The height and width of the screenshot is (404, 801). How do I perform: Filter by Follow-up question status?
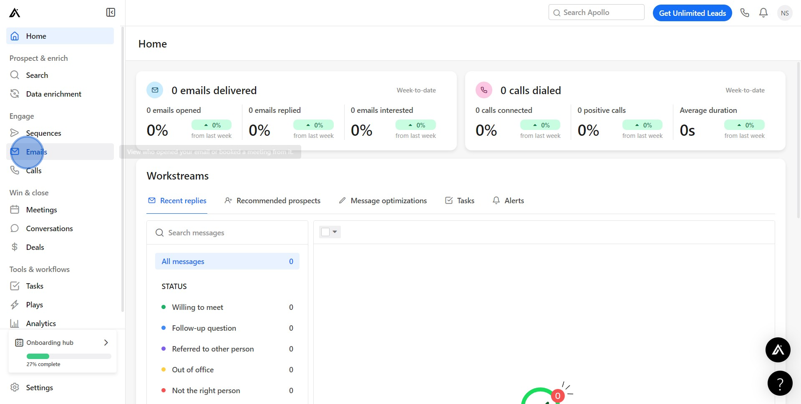point(227,328)
